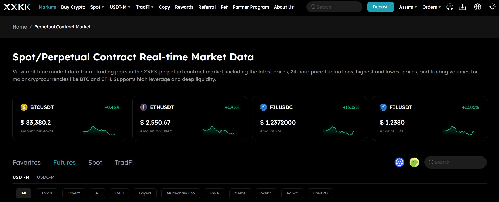499x202 pixels.
Task: Open the Referral link
Action: point(207,7)
